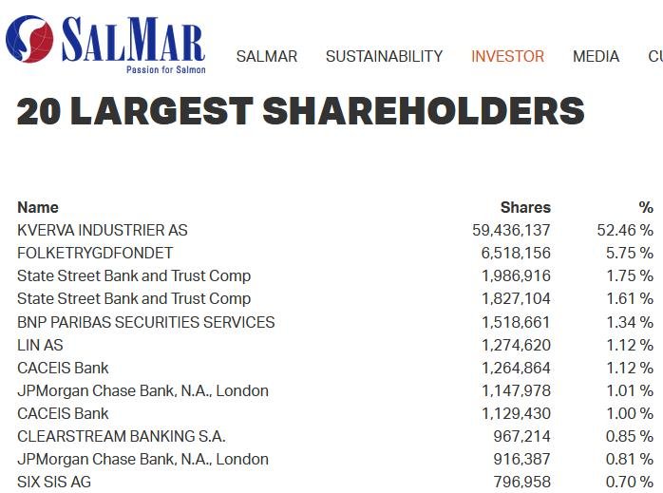Click the % column header
This screenshot has height=493, width=663.
tap(646, 207)
